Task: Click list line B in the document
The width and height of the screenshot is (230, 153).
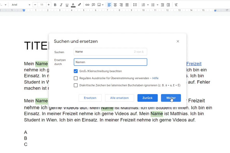Action: (x=26, y=138)
